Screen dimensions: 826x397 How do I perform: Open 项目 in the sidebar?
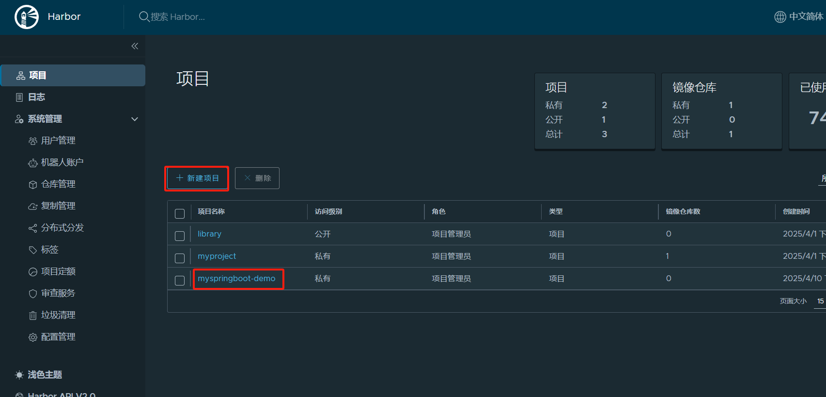pyautogui.click(x=73, y=75)
